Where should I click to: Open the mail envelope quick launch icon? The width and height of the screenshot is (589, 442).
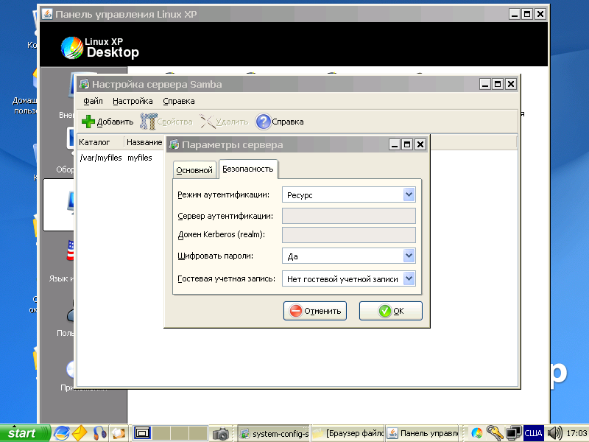pyautogui.click(x=80, y=433)
